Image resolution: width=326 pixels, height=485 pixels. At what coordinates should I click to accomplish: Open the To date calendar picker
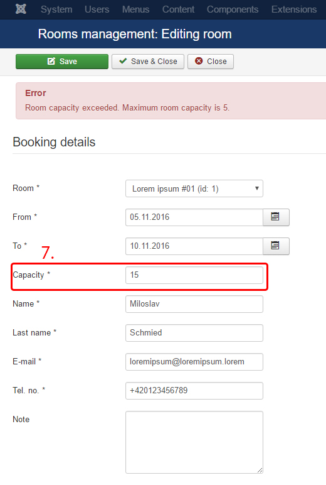click(276, 246)
